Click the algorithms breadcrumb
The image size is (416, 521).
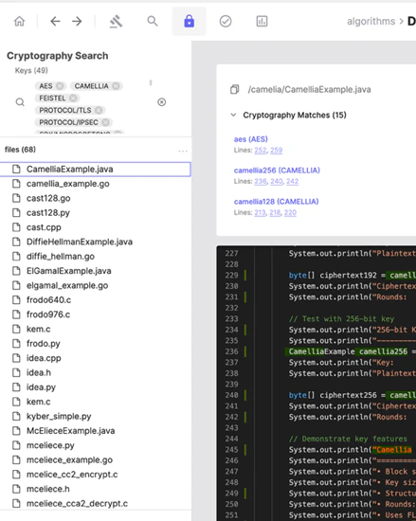pos(371,21)
